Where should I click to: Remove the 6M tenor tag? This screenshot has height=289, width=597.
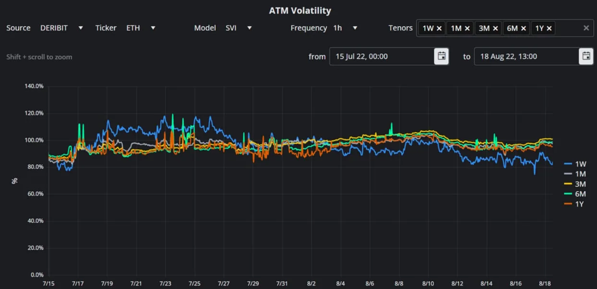[x=524, y=28]
